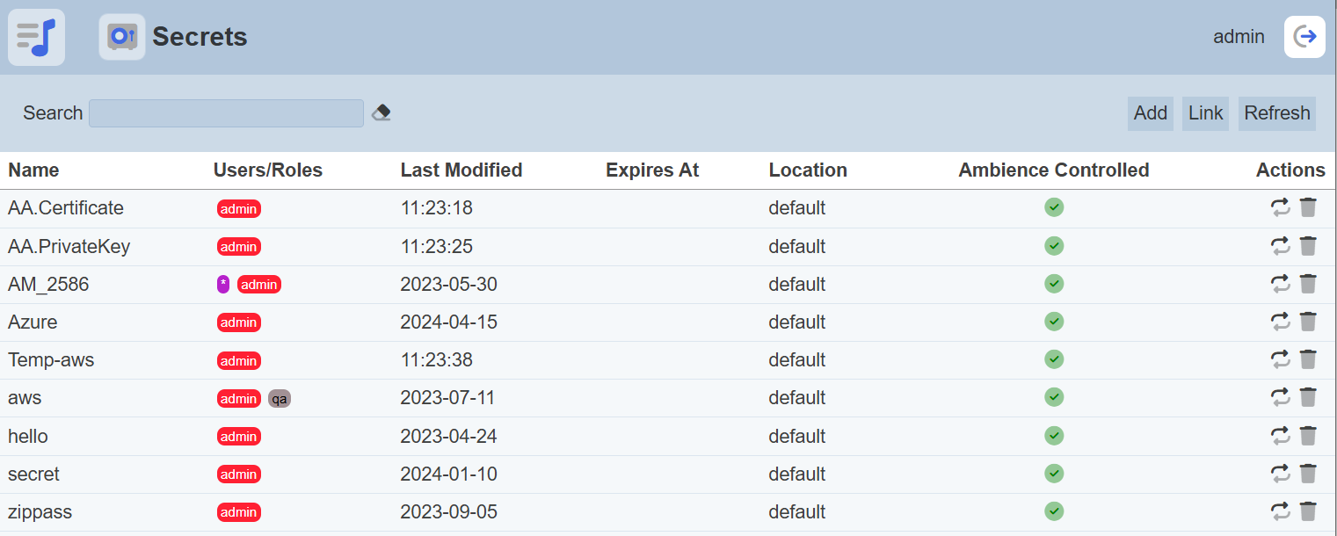This screenshot has height=536, width=1337.
Task: Click the Add button
Action: click(x=1150, y=113)
